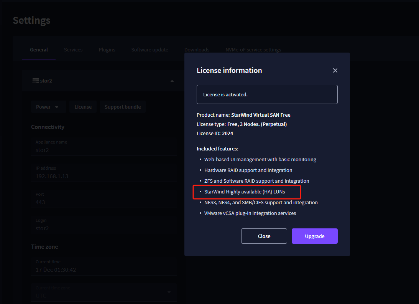Click the Current time field
The width and height of the screenshot is (419, 304).
coord(104,266)
